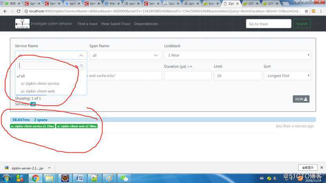Open Chrome menu three-dots icon
Viewport: 326px width, 183px height.
[321, 11]
